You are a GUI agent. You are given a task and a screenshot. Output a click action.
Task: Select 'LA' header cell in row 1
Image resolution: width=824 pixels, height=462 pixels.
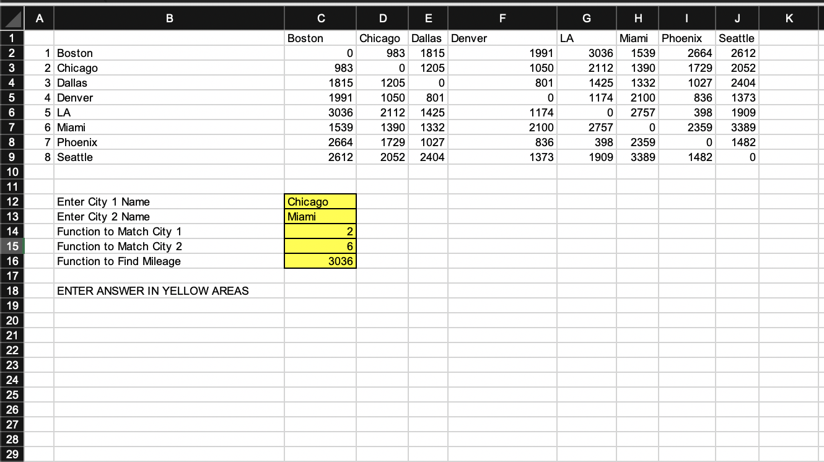[x=587, y=38]
